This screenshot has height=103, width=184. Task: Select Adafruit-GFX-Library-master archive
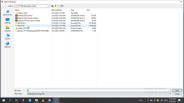(28, 18)
